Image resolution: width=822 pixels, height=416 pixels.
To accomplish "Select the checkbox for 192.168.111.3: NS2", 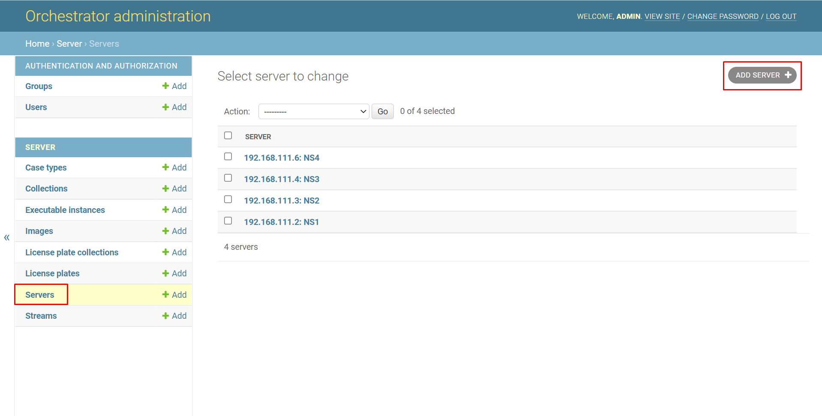I will [x=228, y=200].
